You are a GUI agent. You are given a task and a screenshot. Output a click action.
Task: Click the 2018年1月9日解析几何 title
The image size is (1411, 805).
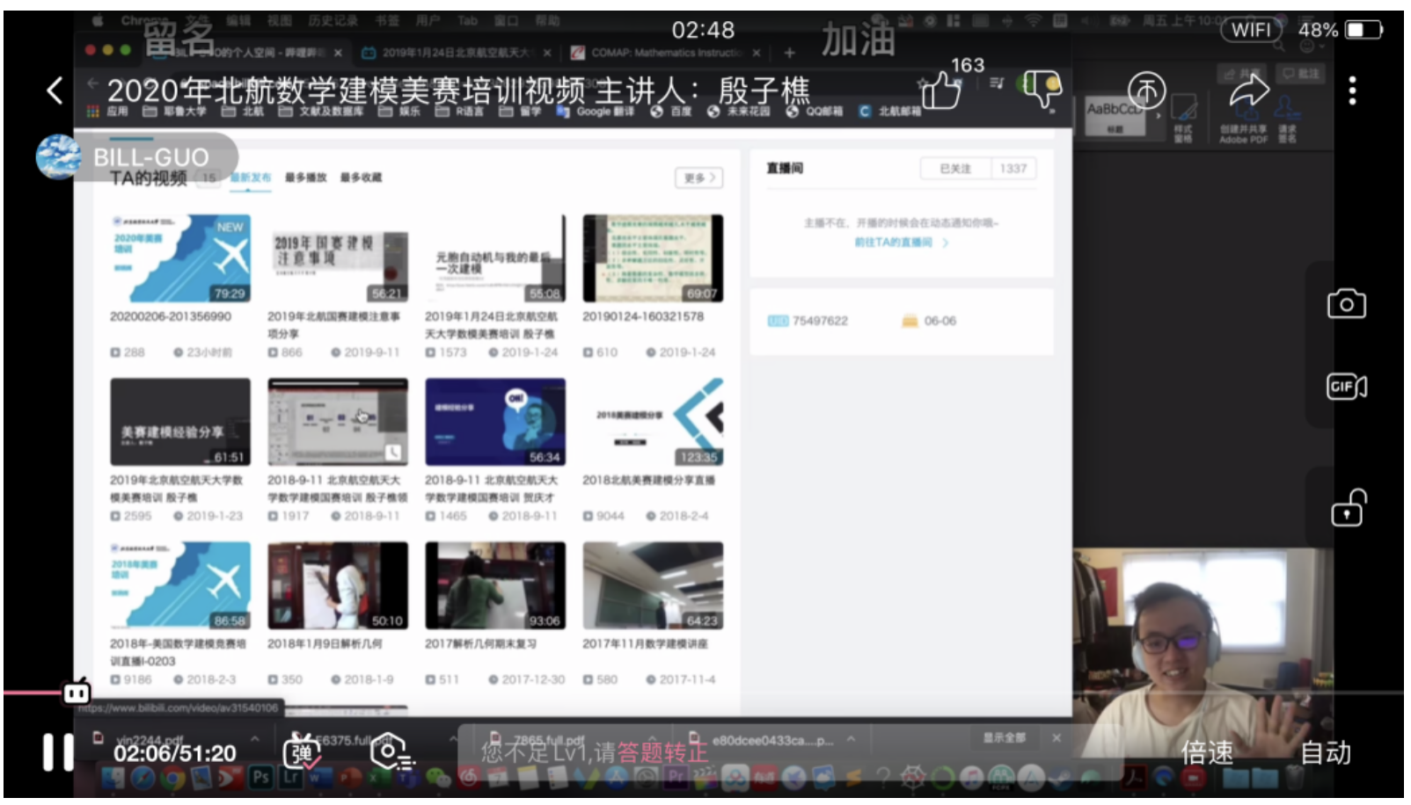[x=325, y=644]
